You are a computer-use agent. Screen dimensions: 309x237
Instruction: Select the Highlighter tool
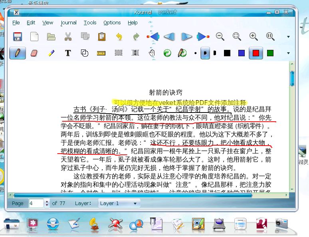(51, 53)
